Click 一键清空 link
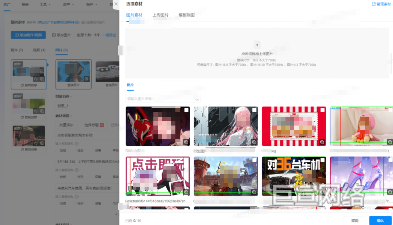 coord(109,35)
